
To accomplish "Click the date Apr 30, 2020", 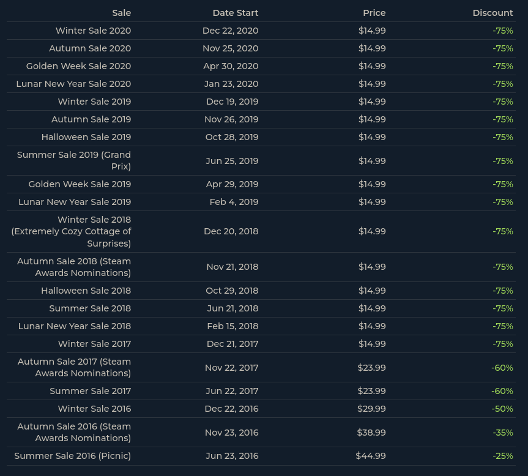I will [231, 66].
